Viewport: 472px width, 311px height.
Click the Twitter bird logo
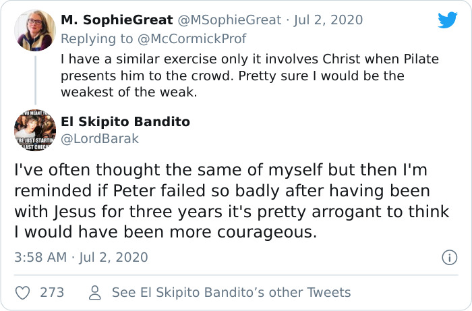pyautogui.click(x=447, y=20)
